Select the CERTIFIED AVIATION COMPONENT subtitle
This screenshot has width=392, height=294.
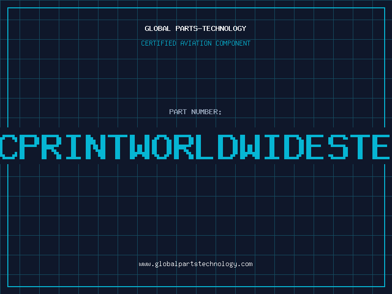pos(196,43)
